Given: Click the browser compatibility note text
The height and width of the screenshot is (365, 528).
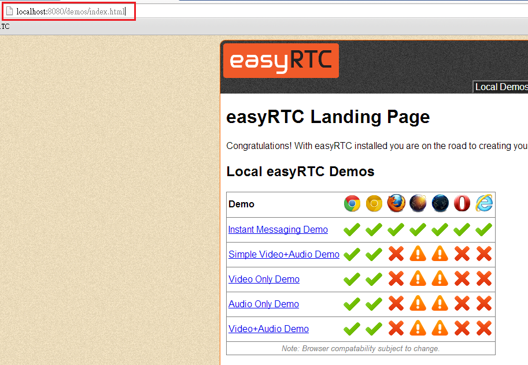Looking at the screenshot, I should [361, 348].
